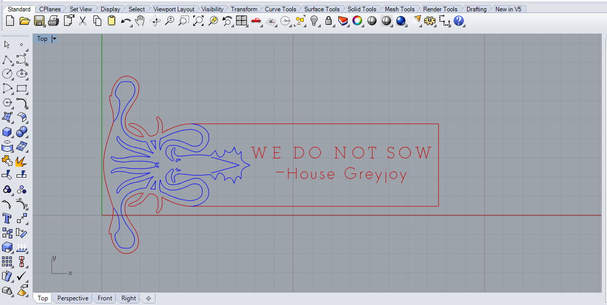Paste from the clipboard icon
Viewport: 607px width, 305px height.
coord(112,21)
